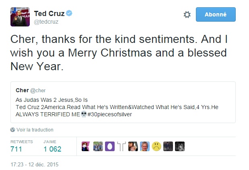Open the 17:23 - 12 déc. 2015 timestamp
The height and width of the screenshot is (170, 249).
pyautogui.click(x=35, y=164)
